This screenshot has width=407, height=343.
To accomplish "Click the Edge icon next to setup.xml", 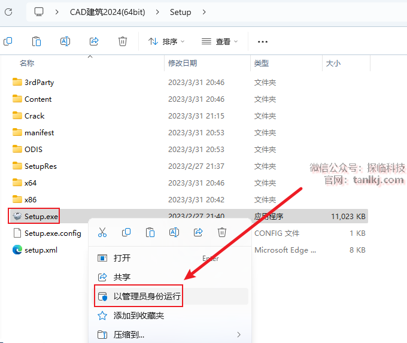I will pyautogui.click(x=17, y=250).
